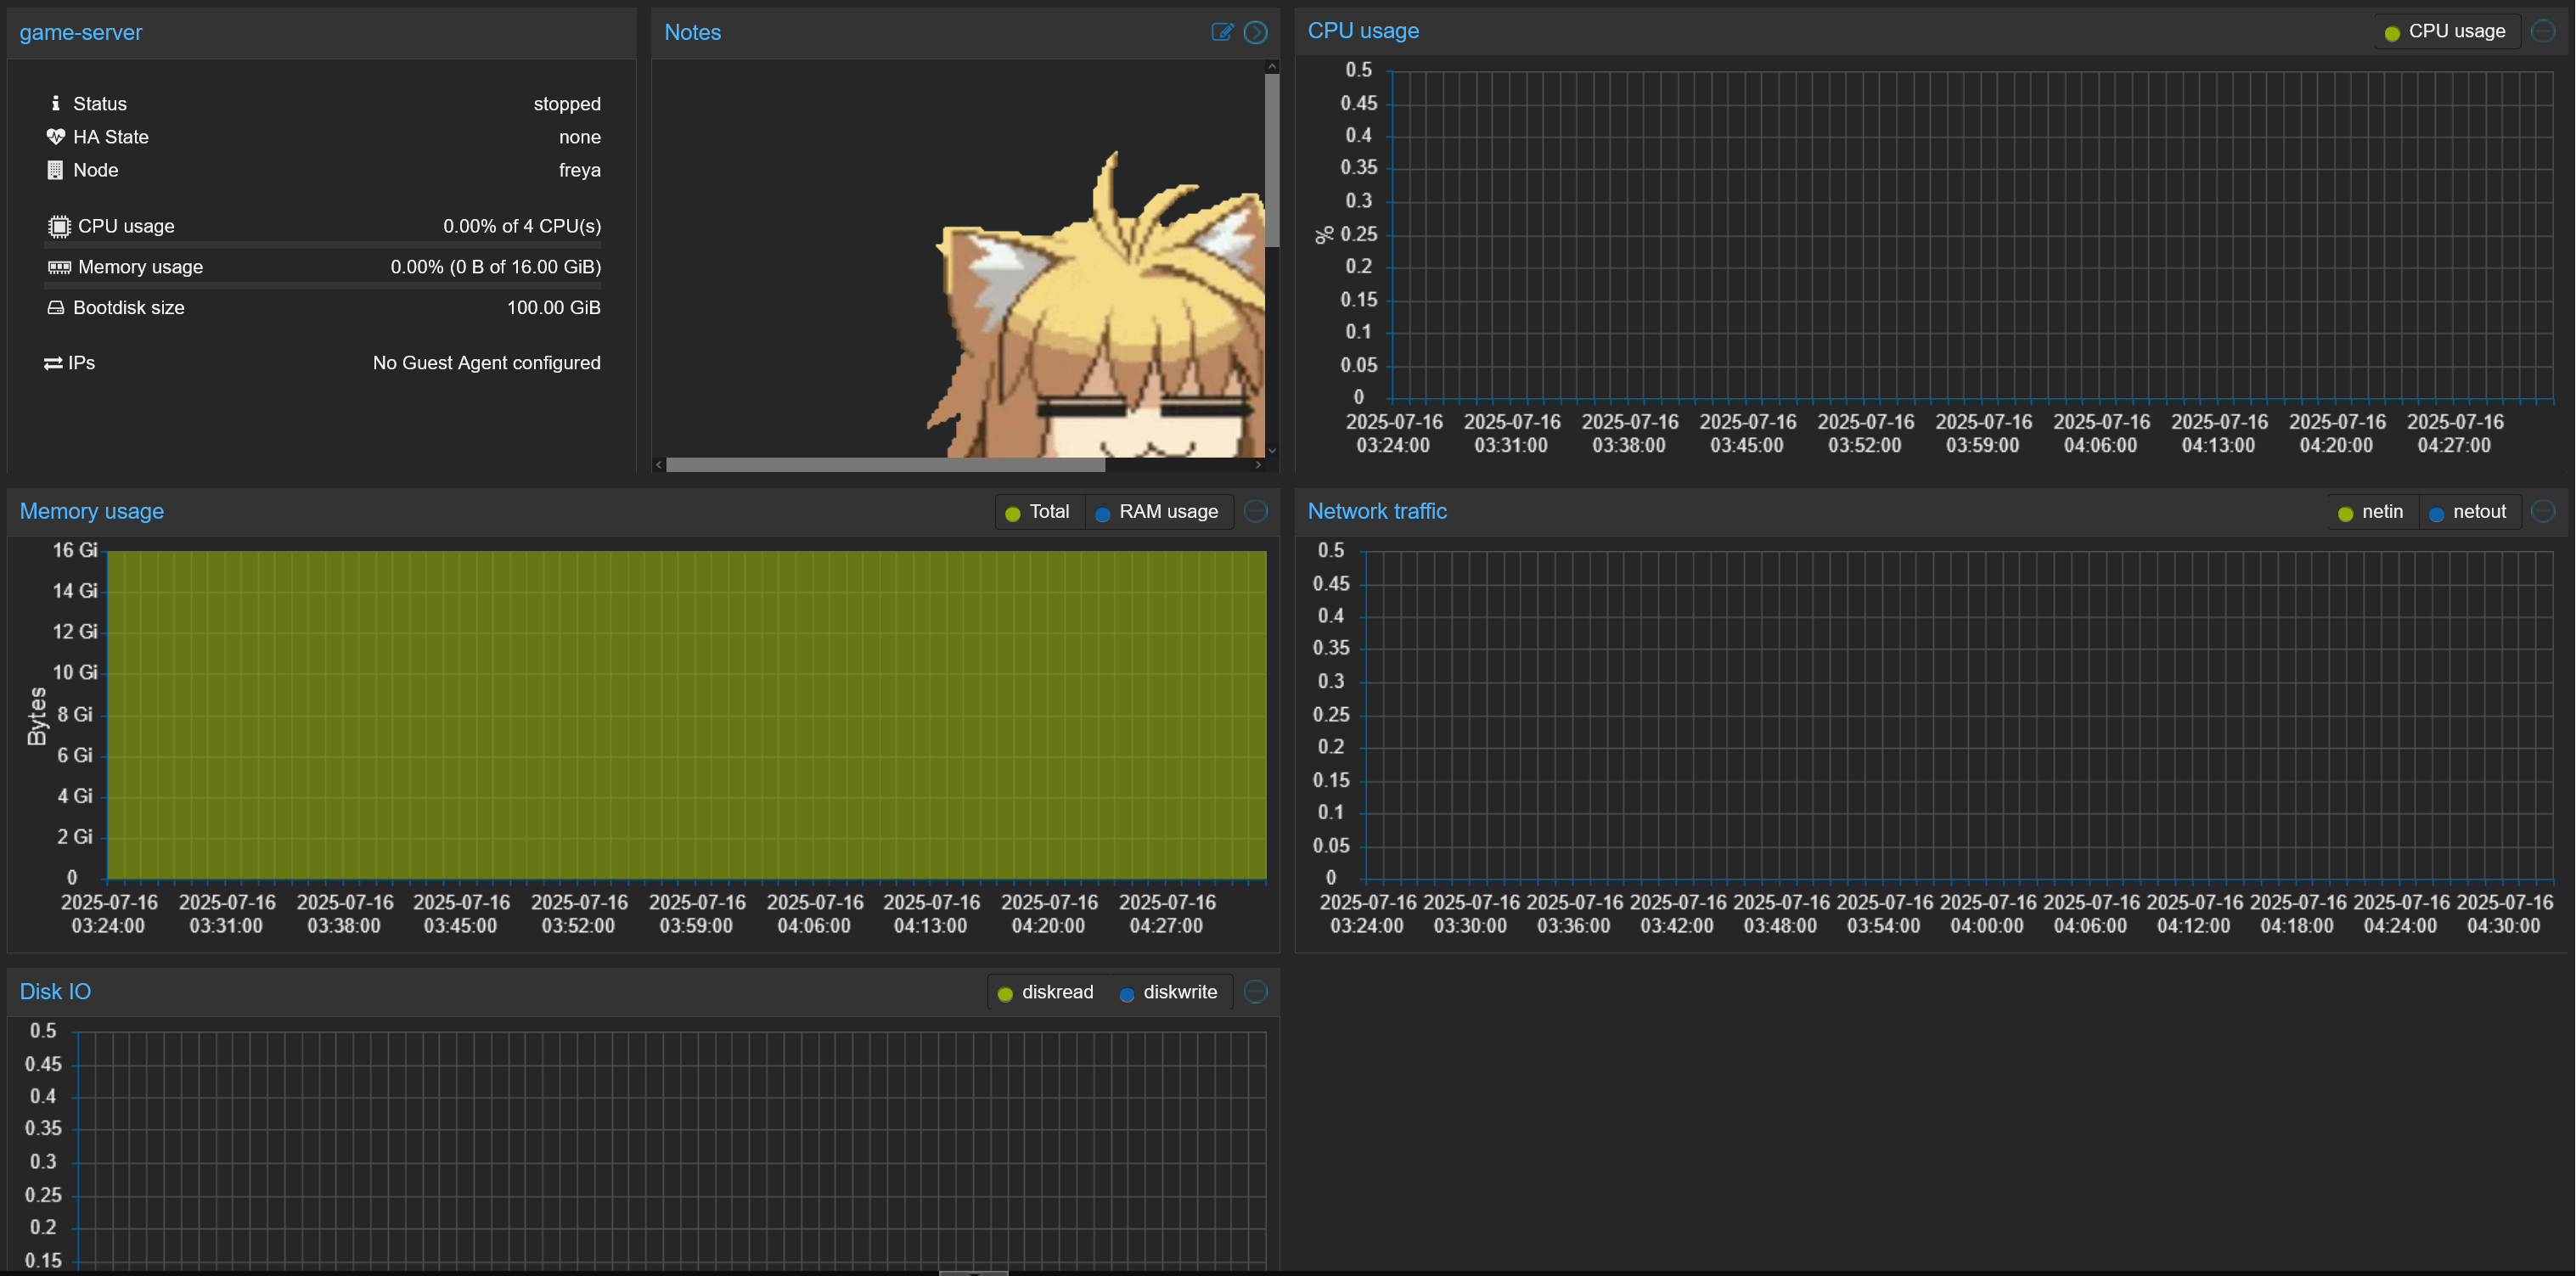This screenshot has height=1276, width=2576.
Task: Click the HA State heartbeat icon
Action: pyautogui.click(x=56, y=137)
